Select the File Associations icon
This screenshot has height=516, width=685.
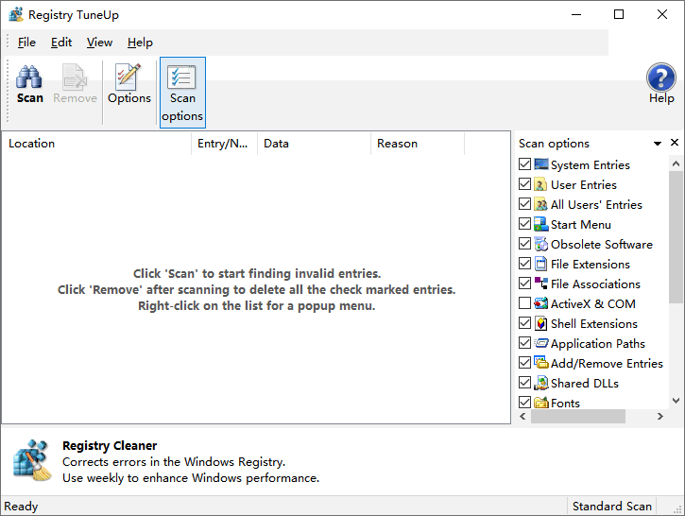point(540,284)
